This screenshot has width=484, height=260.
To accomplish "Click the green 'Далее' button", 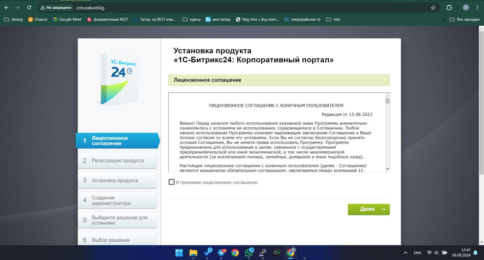I will click(369, 209).
